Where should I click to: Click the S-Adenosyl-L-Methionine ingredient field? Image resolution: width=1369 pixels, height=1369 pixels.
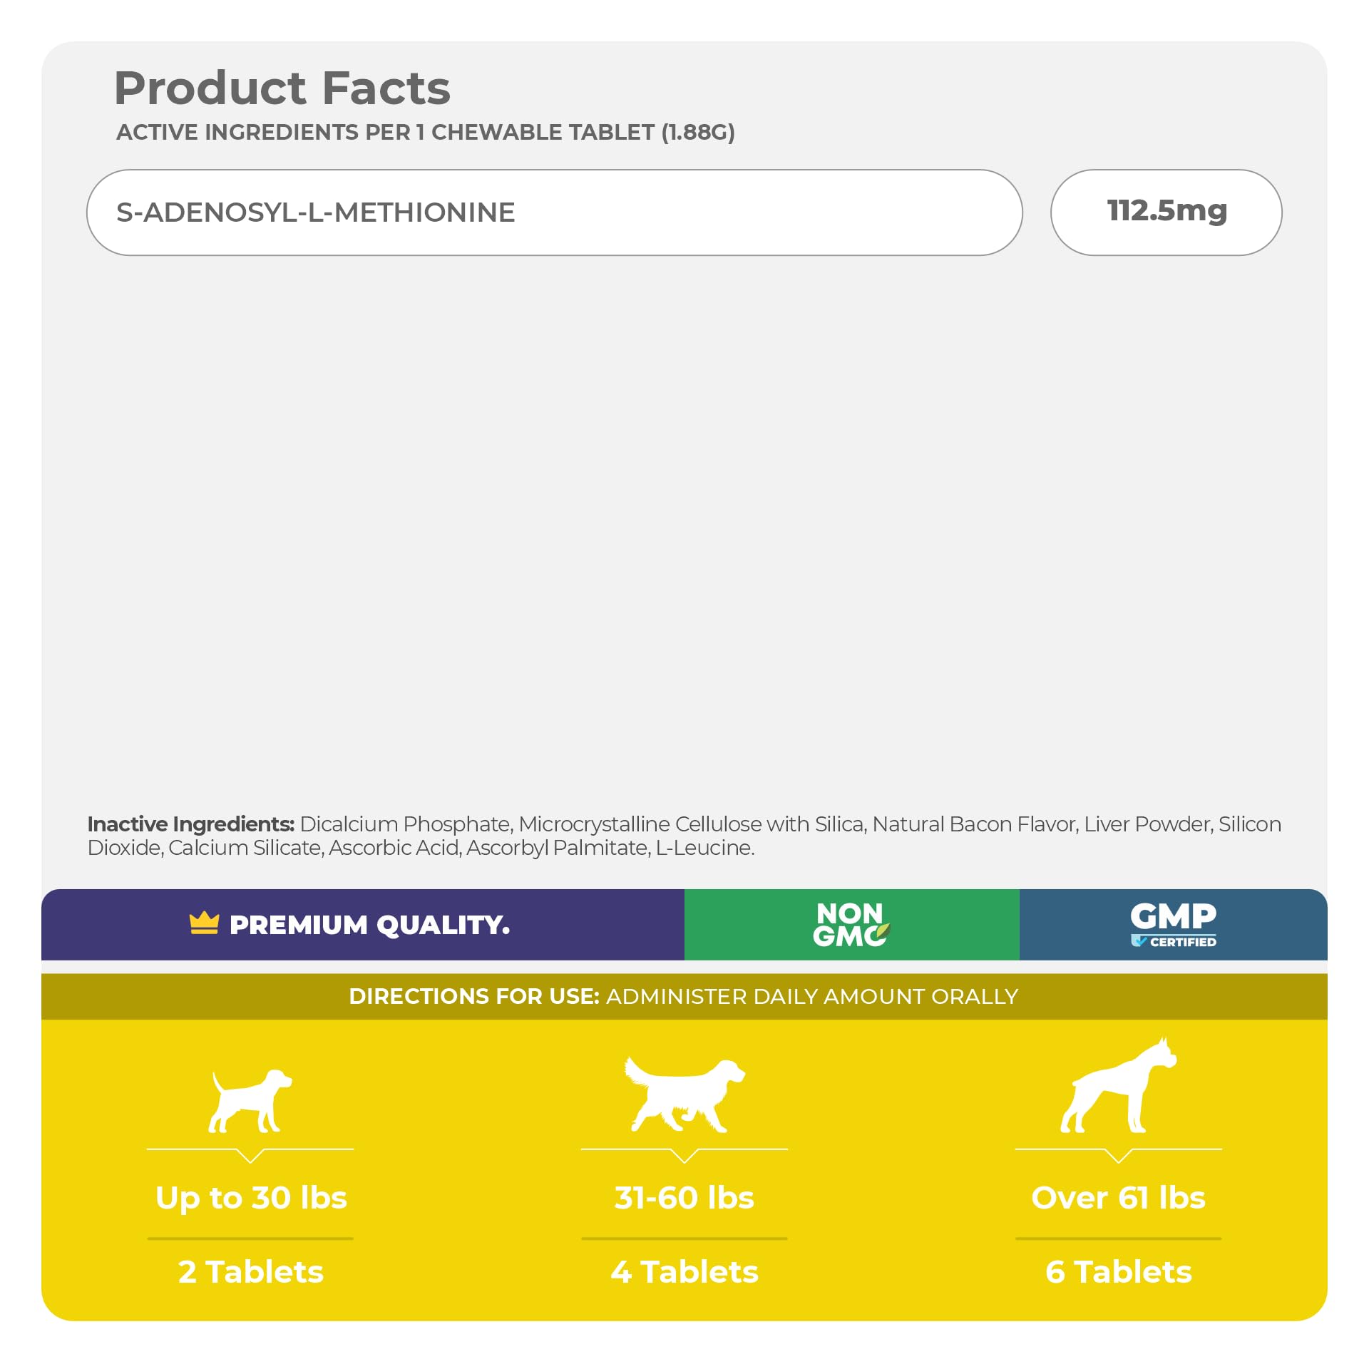[x=554, y=212]
